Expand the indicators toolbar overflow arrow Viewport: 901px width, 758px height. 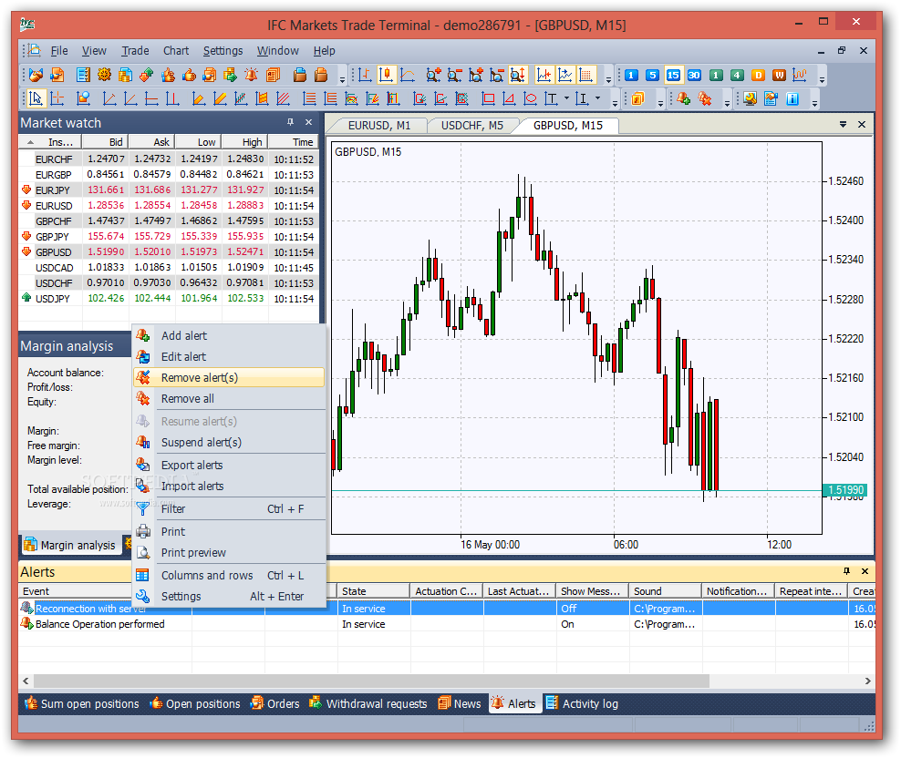[x=660, y=103]
